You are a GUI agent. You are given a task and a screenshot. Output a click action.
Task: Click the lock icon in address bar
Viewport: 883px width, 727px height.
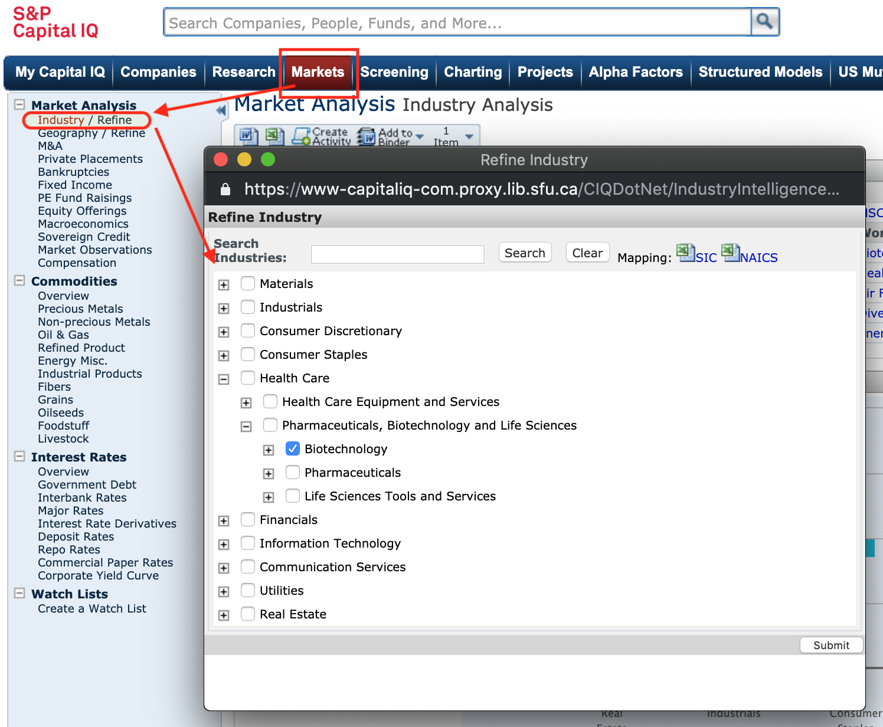coord(225,189)
